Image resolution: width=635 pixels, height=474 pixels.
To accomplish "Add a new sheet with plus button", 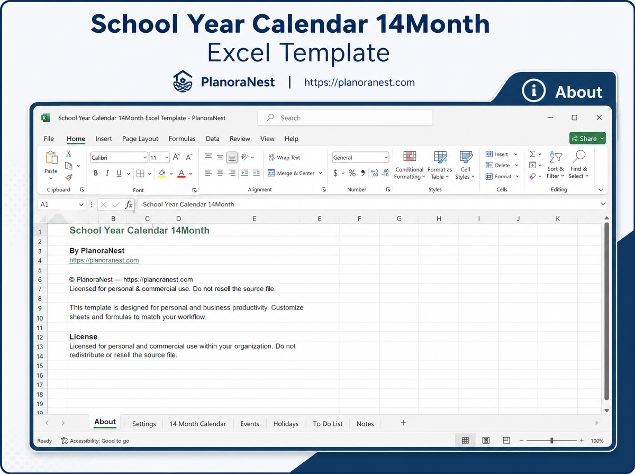I will click(403, 423).
